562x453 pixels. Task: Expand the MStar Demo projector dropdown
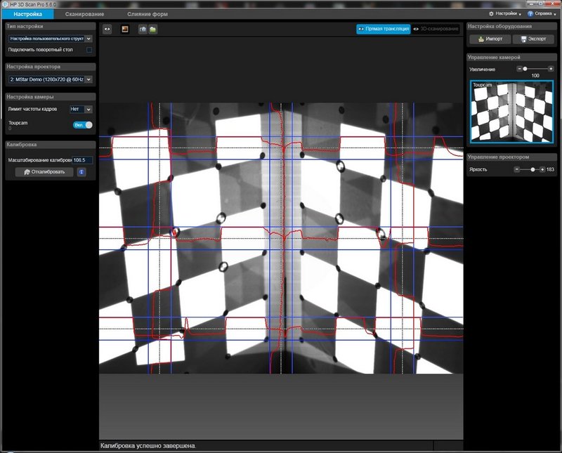click(89, 79)
